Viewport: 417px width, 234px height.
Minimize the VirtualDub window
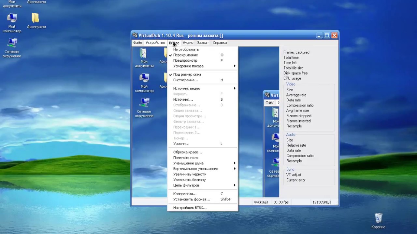tap(319, 35)
